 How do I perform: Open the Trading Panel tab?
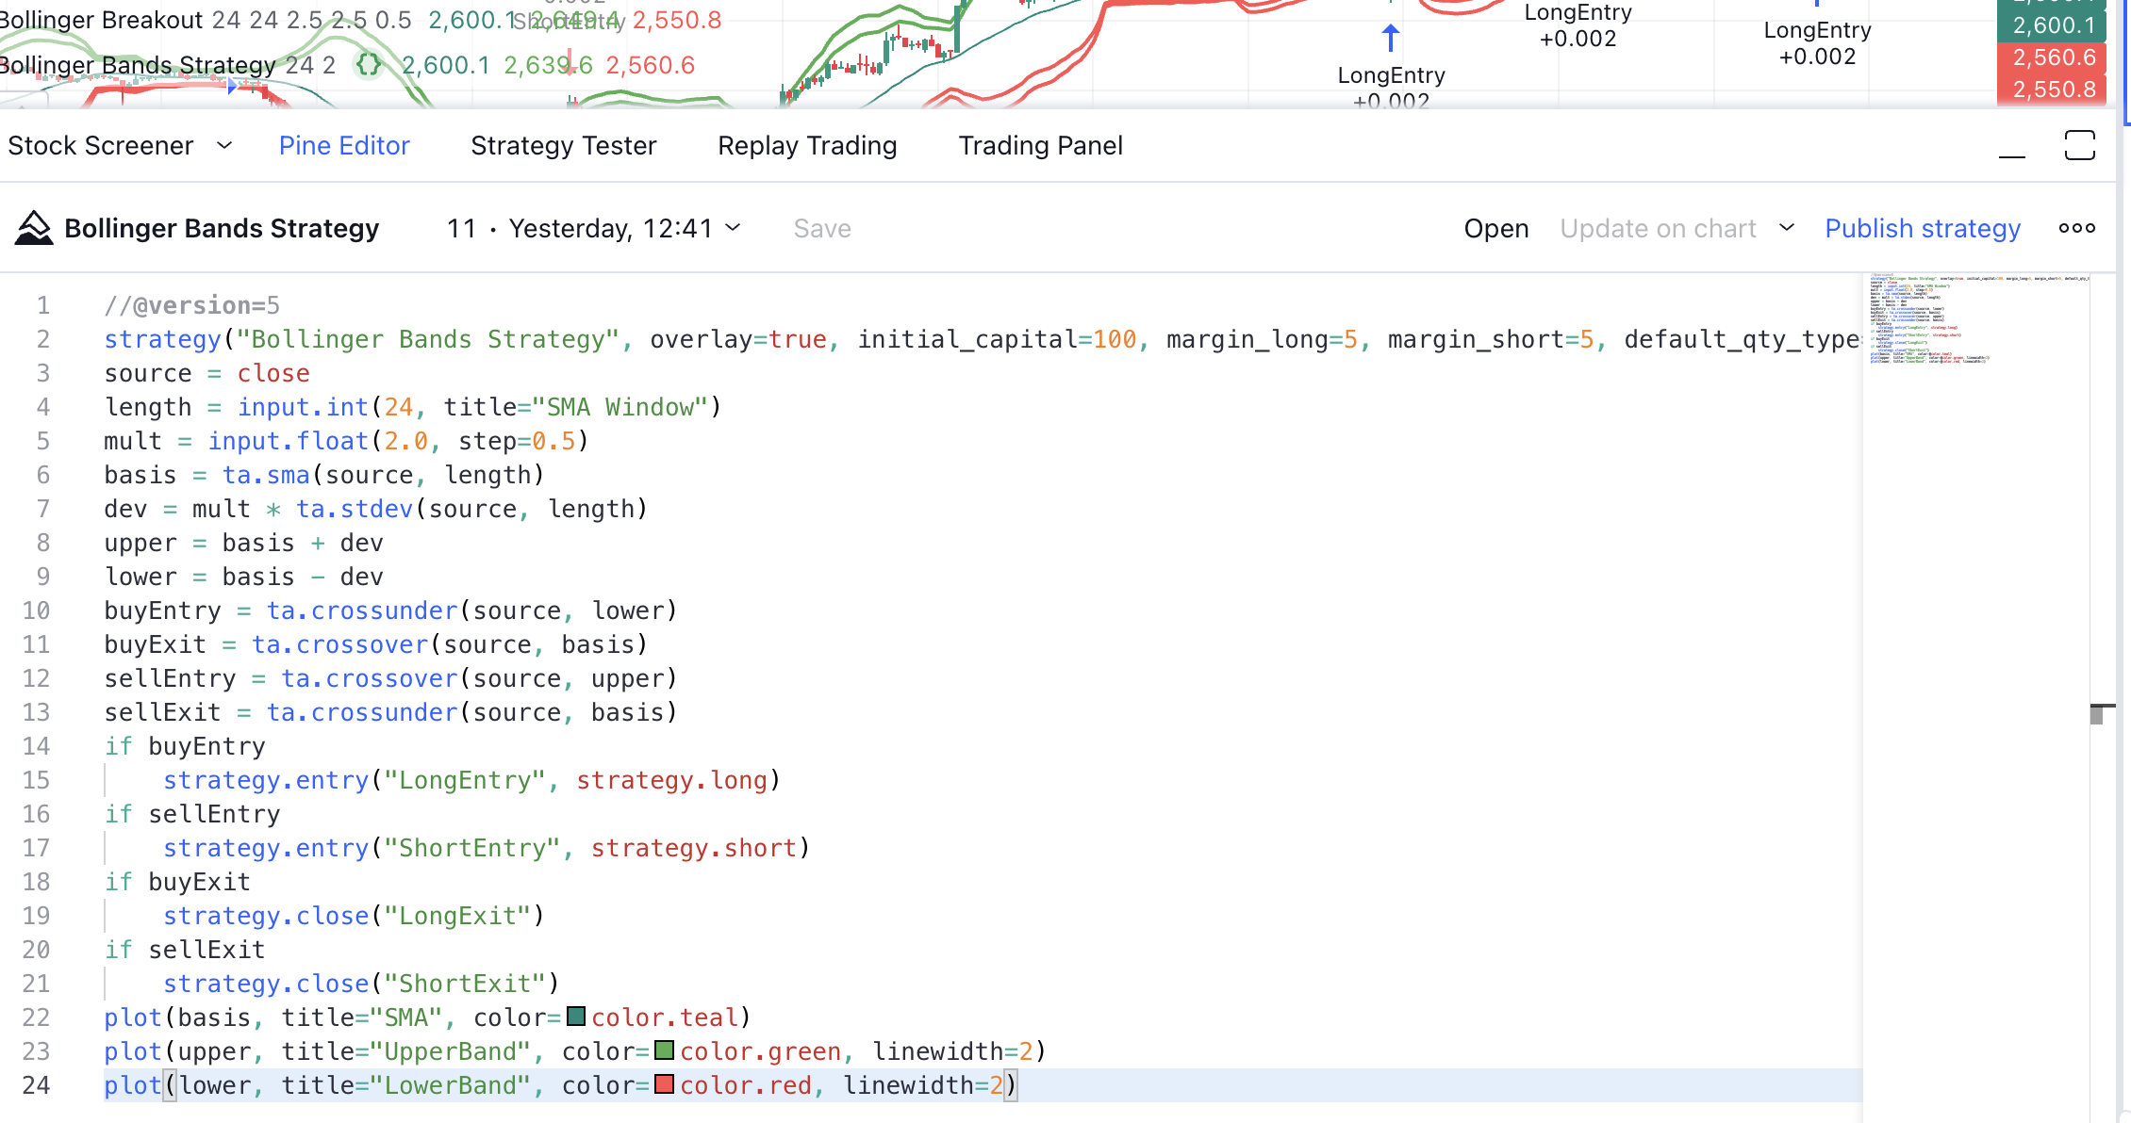click(x=1041, y=146)
